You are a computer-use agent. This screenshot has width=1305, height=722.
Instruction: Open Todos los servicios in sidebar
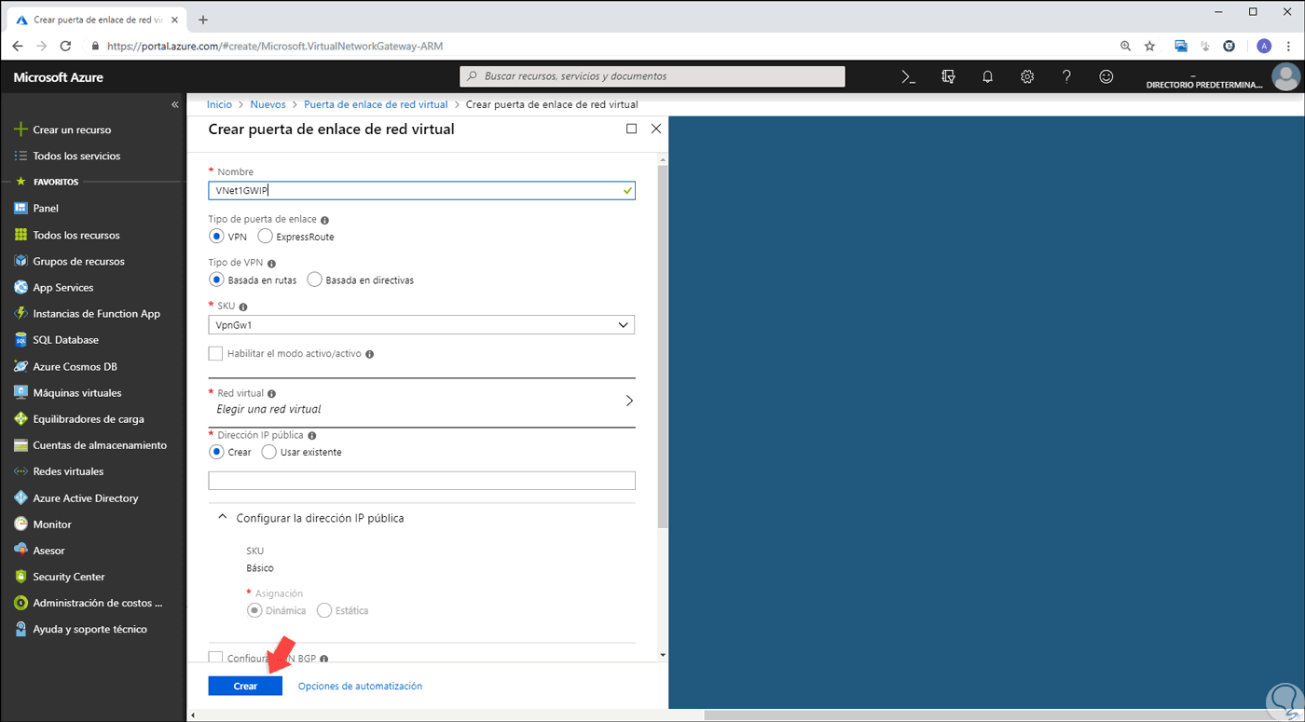[76, 156]
